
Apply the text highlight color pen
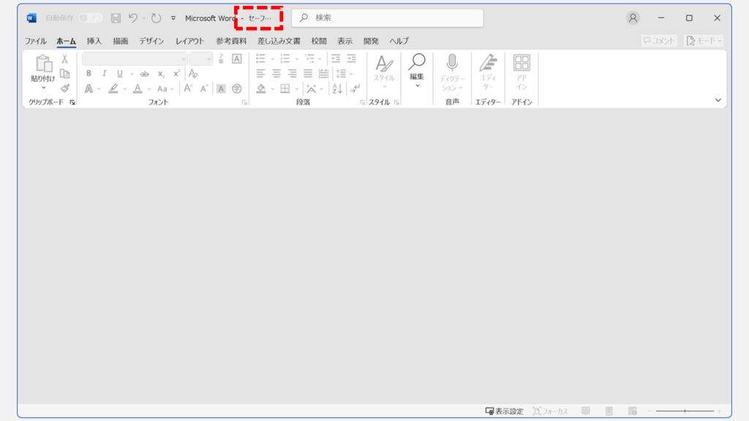[x=113, y=88]
